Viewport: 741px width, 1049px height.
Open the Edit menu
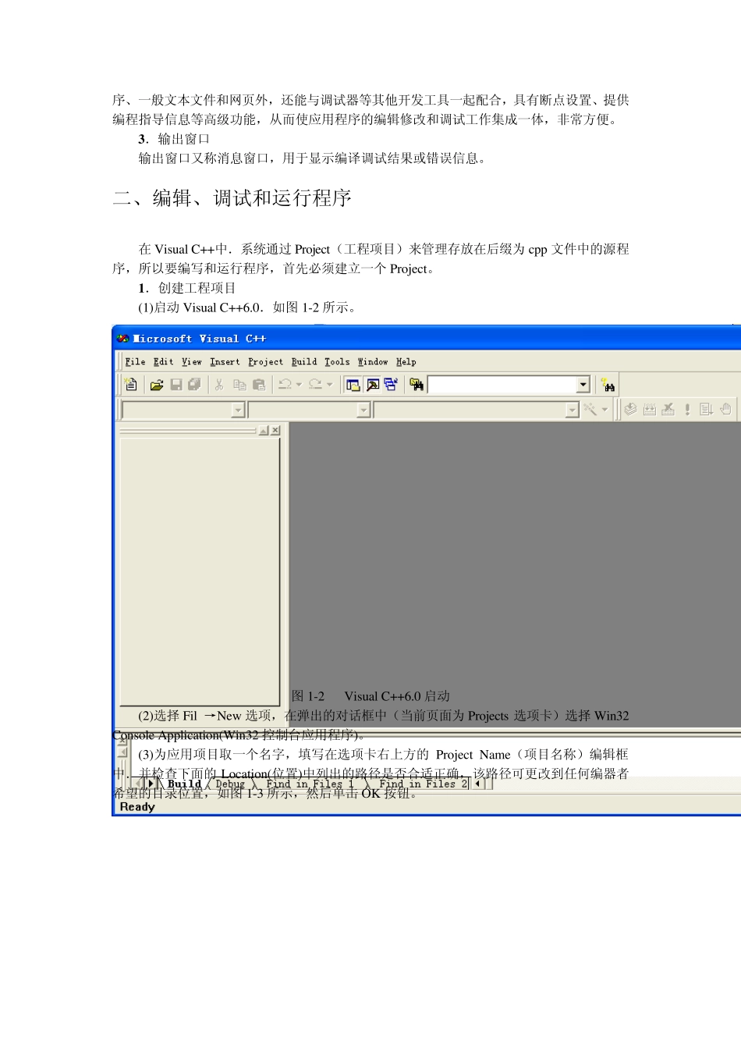click(x=164, y=362)
